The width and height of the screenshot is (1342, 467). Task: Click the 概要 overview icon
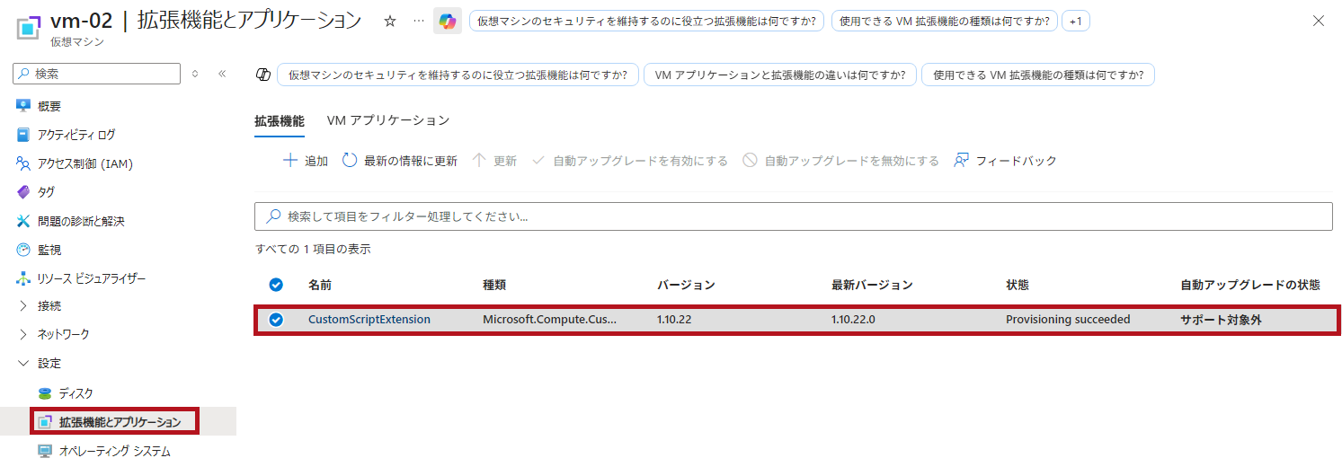point(23,106)
